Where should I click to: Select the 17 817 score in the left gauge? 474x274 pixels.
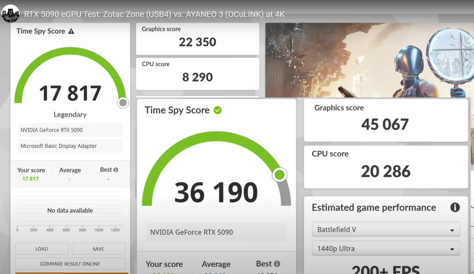tap(70, 93)
